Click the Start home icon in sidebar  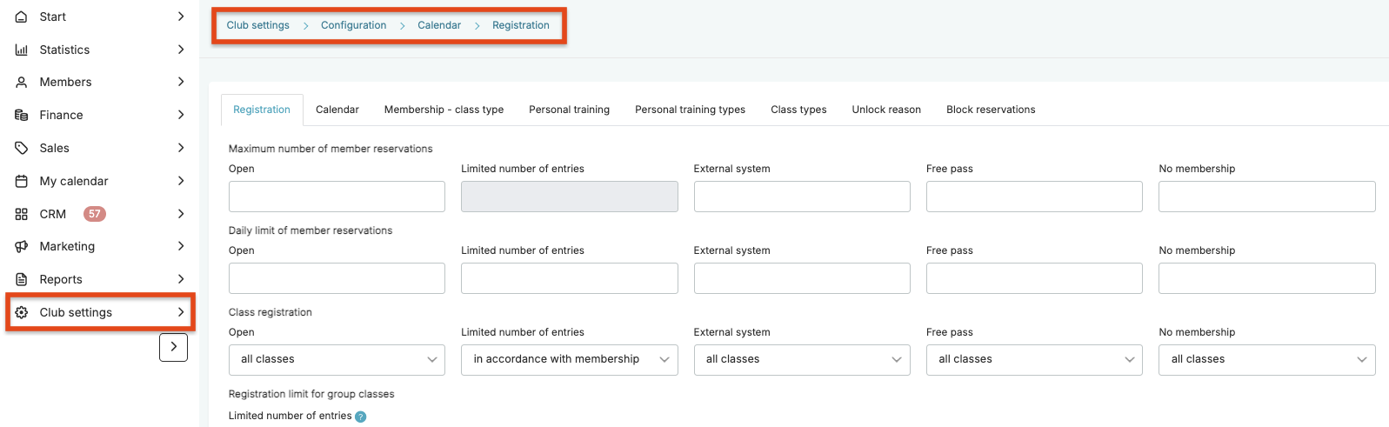22,17
